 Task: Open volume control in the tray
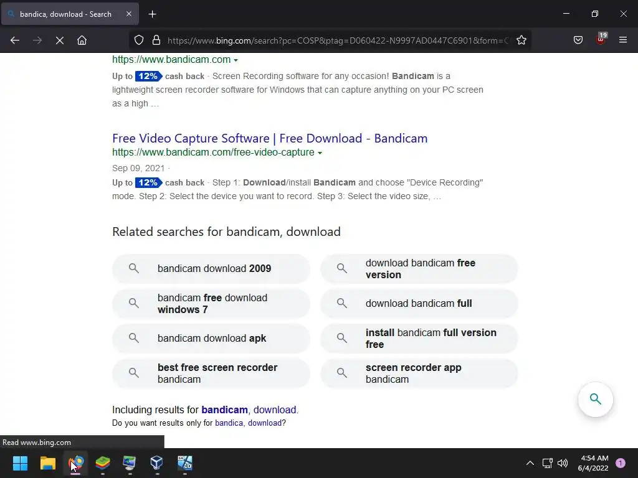pyautogui.click(x=563, y=463)
